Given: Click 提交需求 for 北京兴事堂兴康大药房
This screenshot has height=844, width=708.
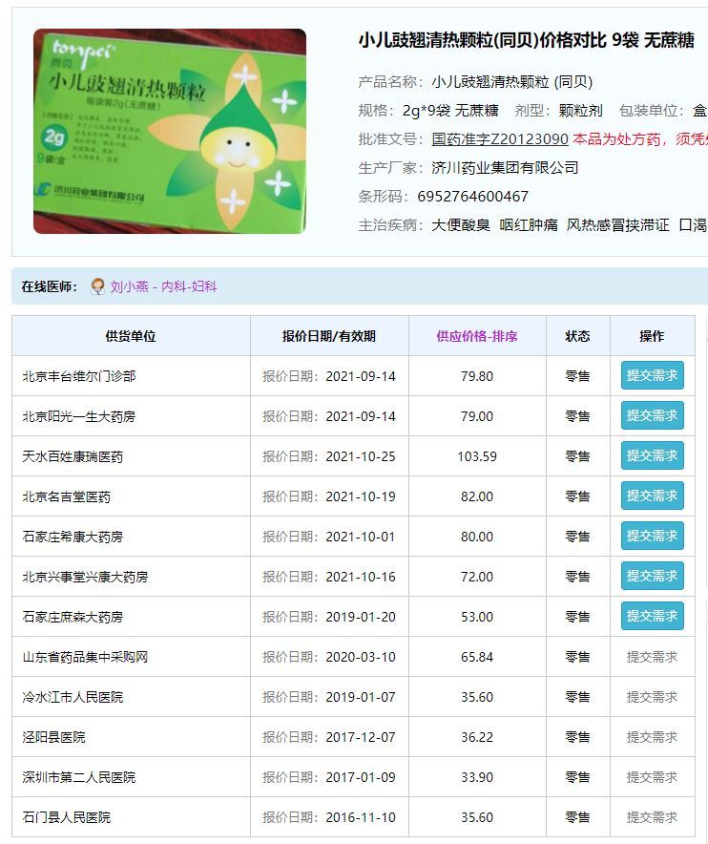Looking at the screenshot, I should tap(652, 576).
